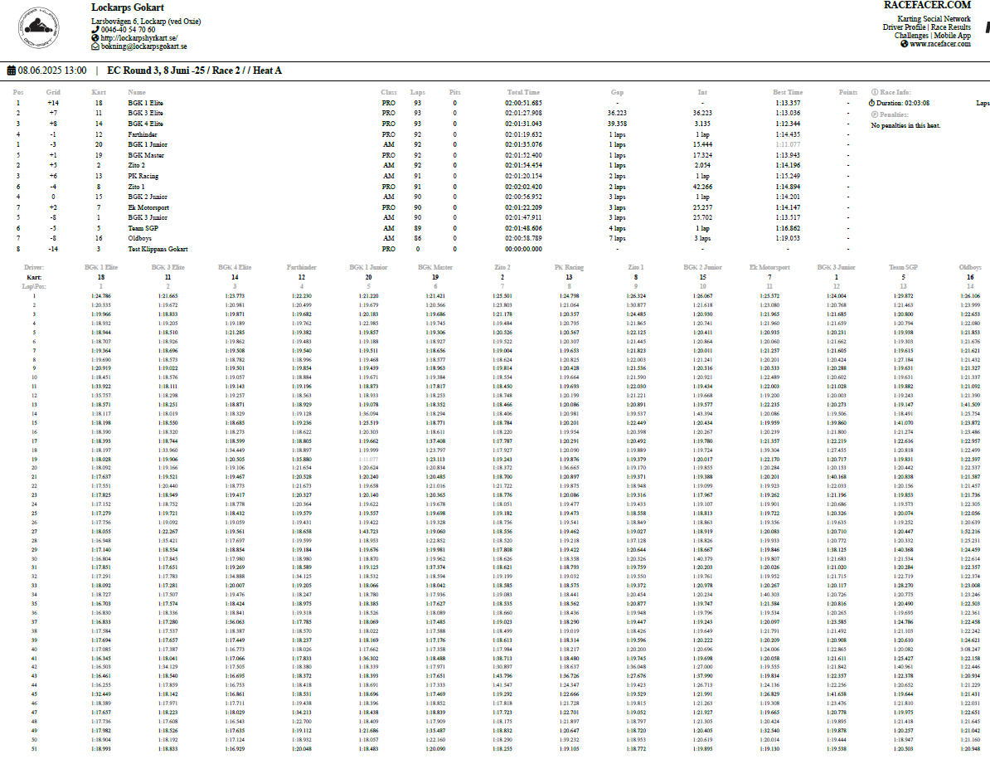
Task: Click the bokning@lockarpsgokart.se email address
Action: pos(143,47)
